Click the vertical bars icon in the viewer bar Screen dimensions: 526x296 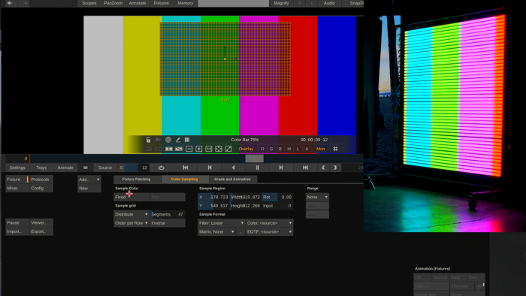187,140
